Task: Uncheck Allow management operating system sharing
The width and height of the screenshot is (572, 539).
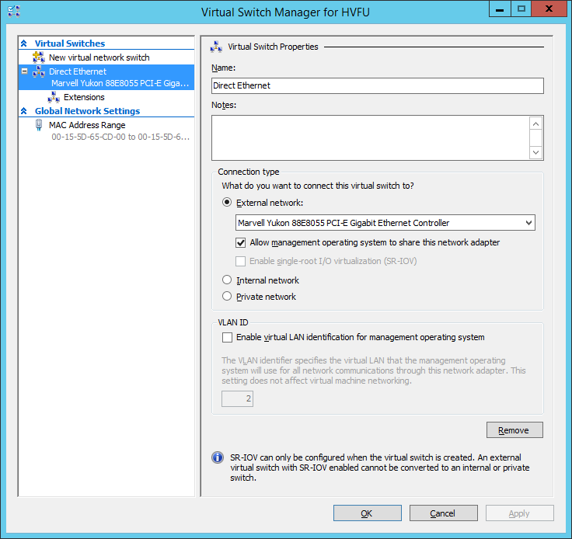Action: pyautogui.click(x=241, y=242)
